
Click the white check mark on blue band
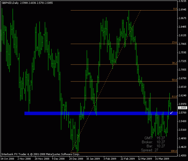point(171,113)
